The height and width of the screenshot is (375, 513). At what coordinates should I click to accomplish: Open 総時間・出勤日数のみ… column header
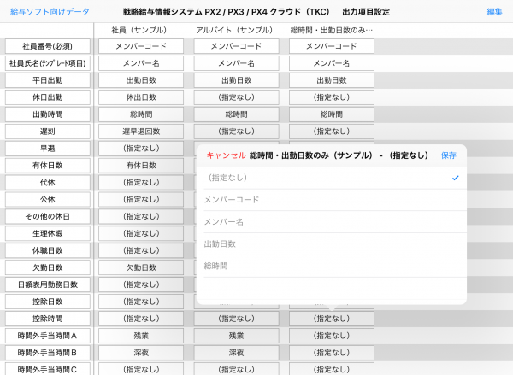[332, 31]
